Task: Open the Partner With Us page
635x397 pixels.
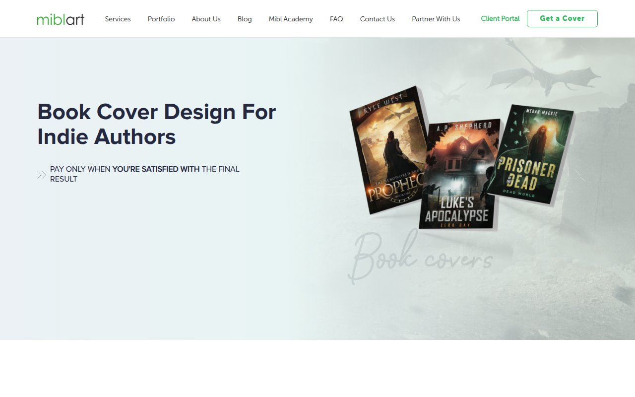Action: (436, 19)
